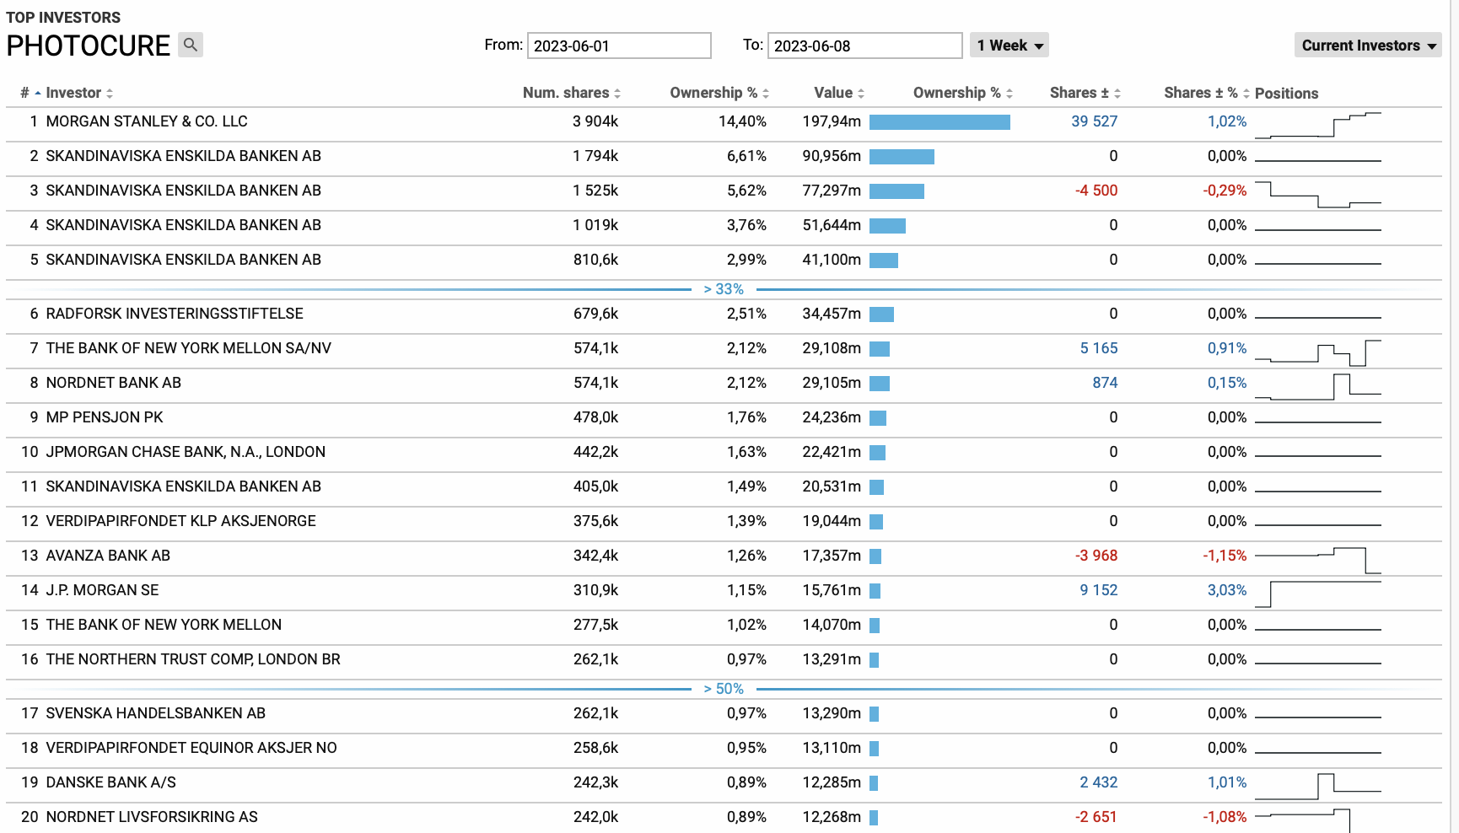Open the Current Investors dropdown
The width and height of the screenshot is (1459, 833).
pos(1368,46)
